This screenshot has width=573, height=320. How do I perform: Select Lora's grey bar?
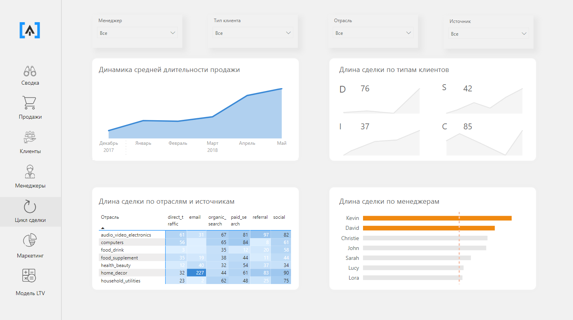tap(412, 278)
